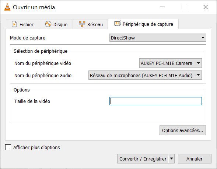Select the Périphérique de capture tab
Screen dimensions: 217x169
pos(143,24)
